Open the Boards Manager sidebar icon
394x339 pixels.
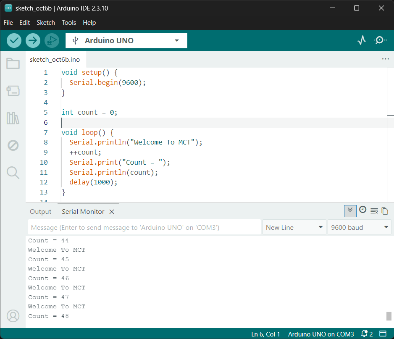13,91
